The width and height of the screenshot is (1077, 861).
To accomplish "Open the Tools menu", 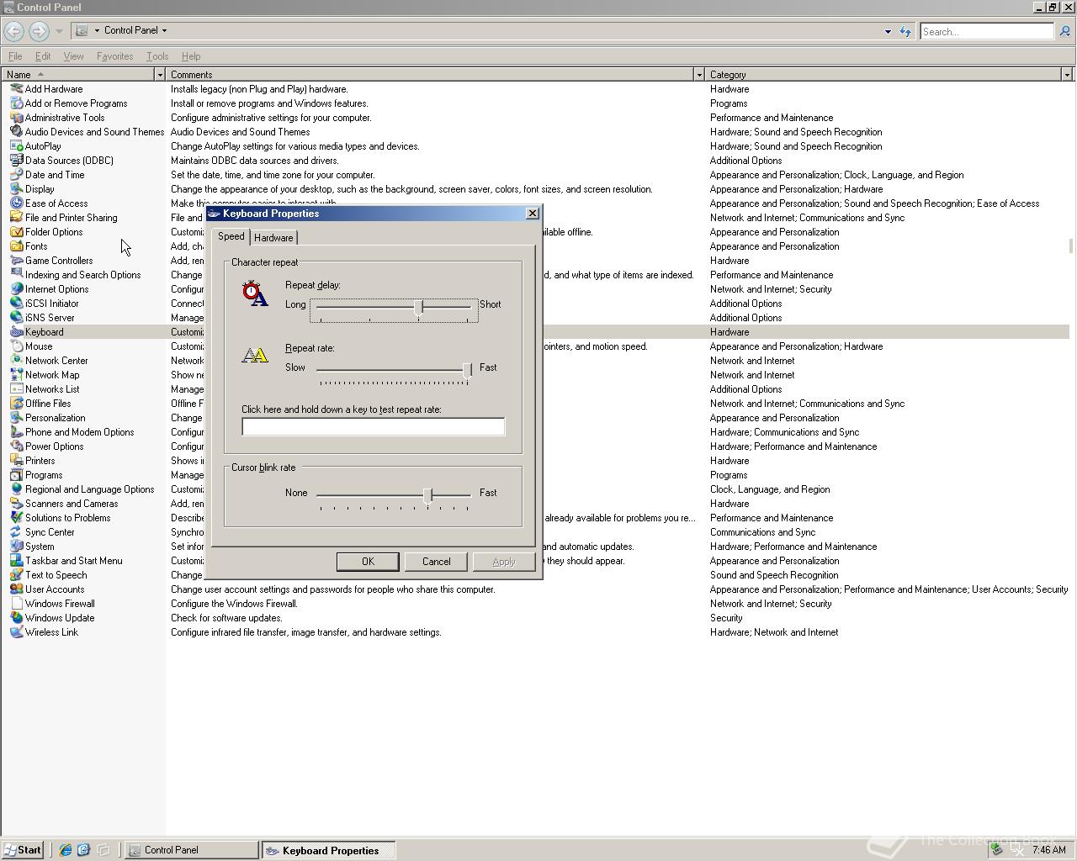I will click(x=157, y=56).
